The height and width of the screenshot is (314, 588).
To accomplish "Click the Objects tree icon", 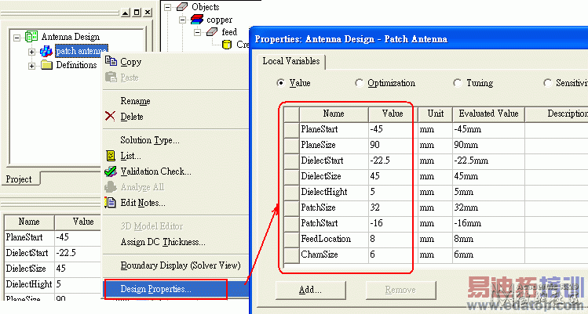I will (x=182, y=7).
